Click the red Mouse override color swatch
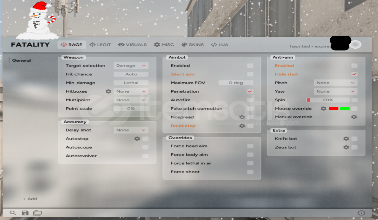The width and height of the screenshot is (378, 220). pos(333,109)
